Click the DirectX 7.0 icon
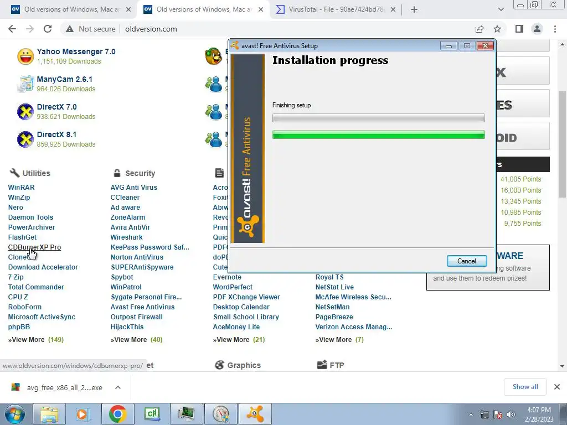Image resolution: width=567 pixels, height=425 pixels. point(25,112)
